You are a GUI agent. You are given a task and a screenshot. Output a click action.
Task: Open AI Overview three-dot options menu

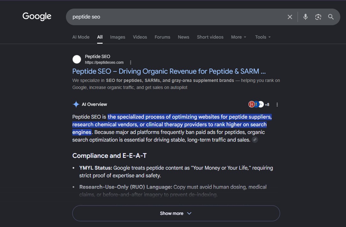pyautogui.click(x=277, y=105)
